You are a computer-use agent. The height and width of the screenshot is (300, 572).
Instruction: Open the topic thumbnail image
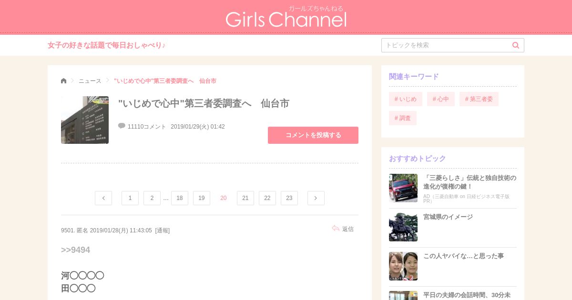[85, 120]
